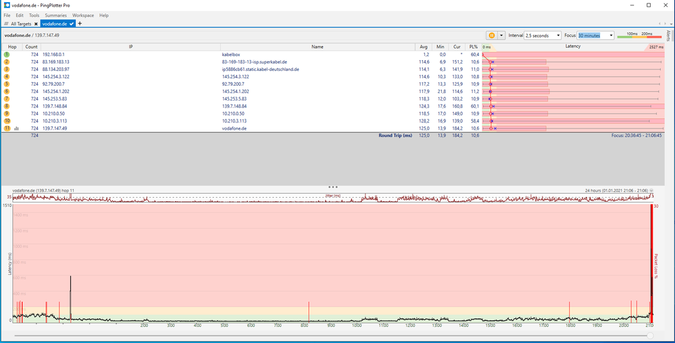Click the All Targets list icon
The image size is (675, 343).
(x=7, y=24)
